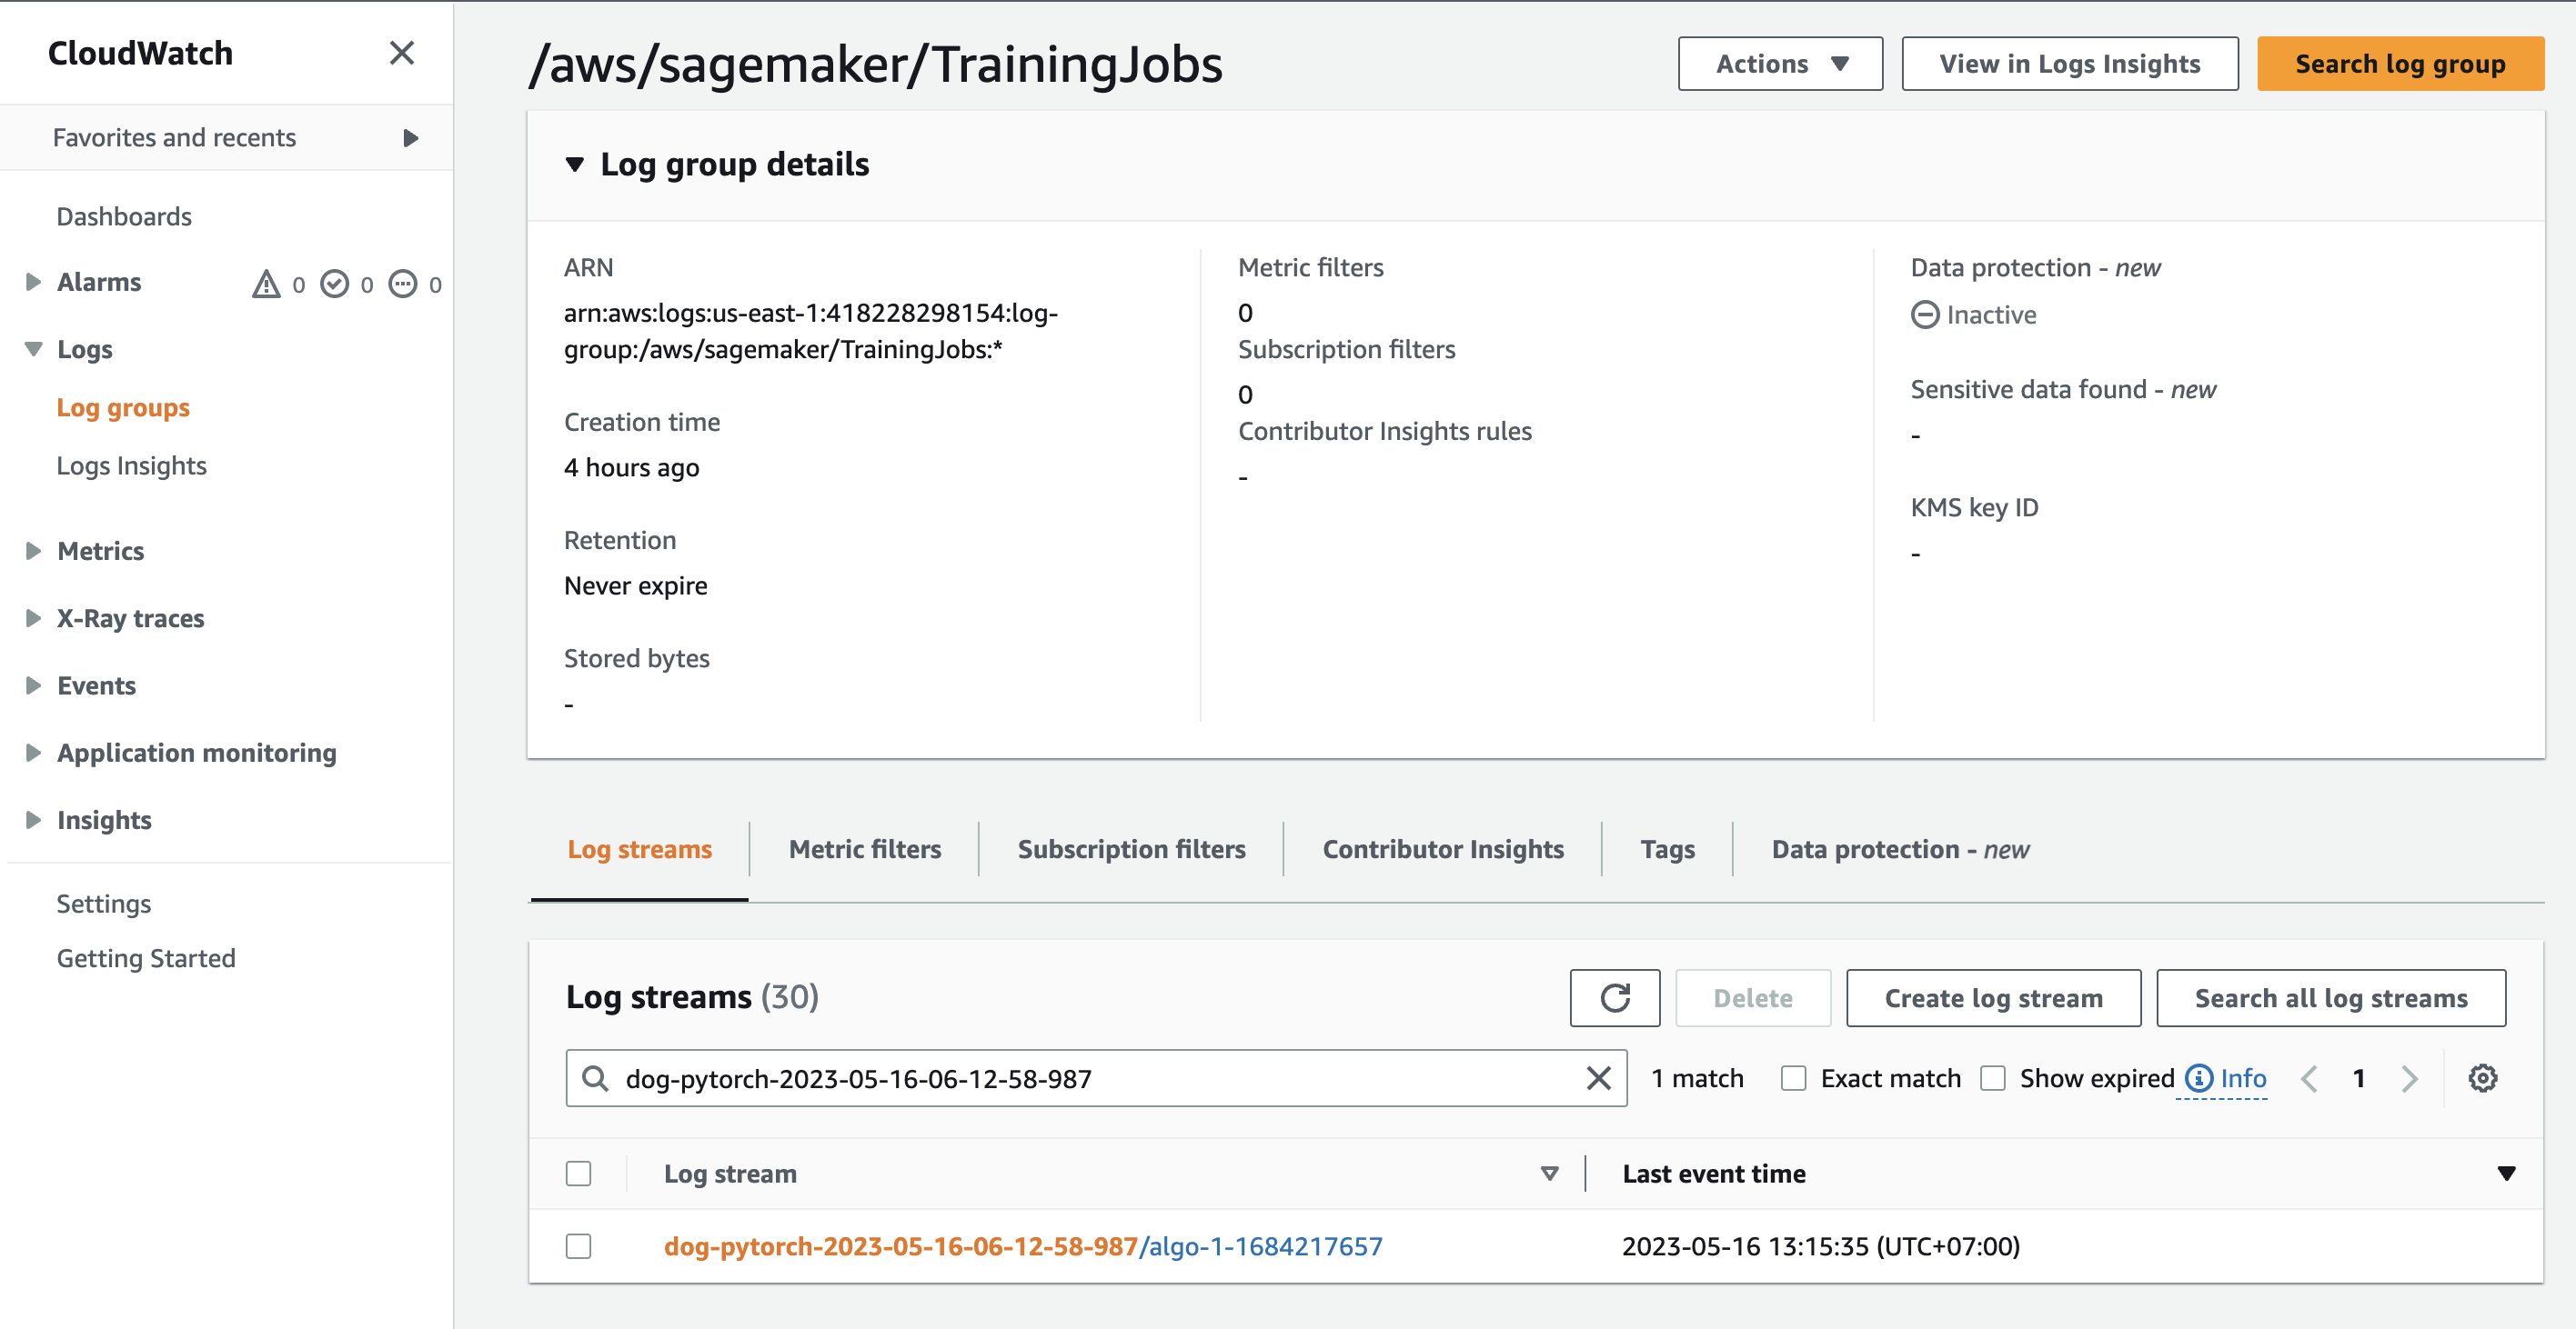Clear the log stream search field
The width and height of the screenshot is (2576, 1329).
click(1597, 1078)
